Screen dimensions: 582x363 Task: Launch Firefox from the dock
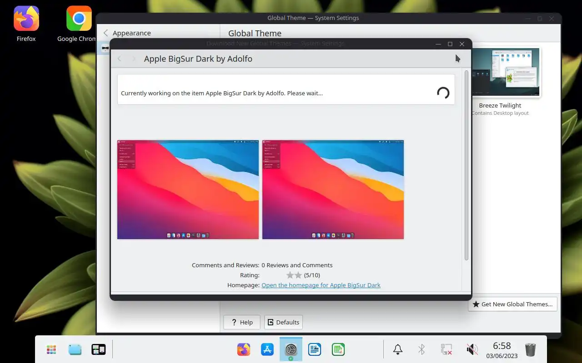[244, 349]
